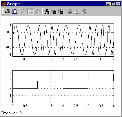Save current axes settings icon

[x=54, y=11]
